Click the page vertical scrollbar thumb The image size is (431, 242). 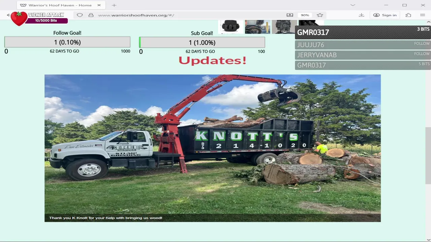tap(428, 155)
